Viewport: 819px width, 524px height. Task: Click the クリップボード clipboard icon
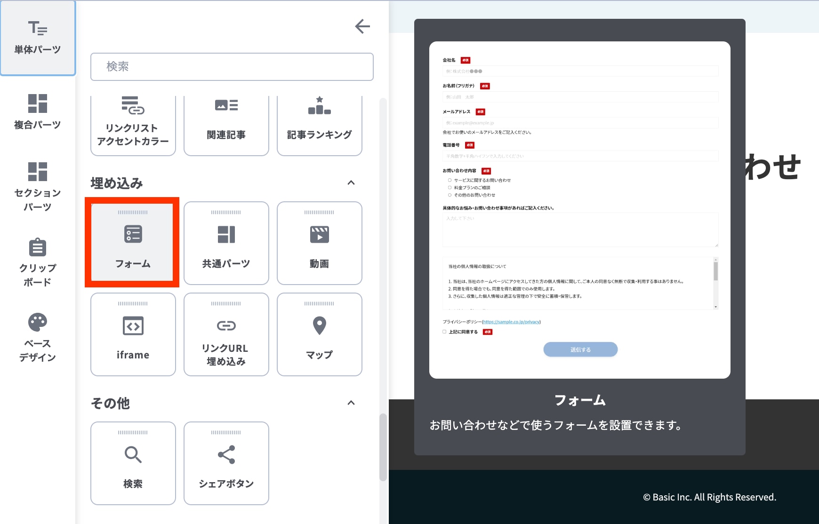(x=38, y=247)
